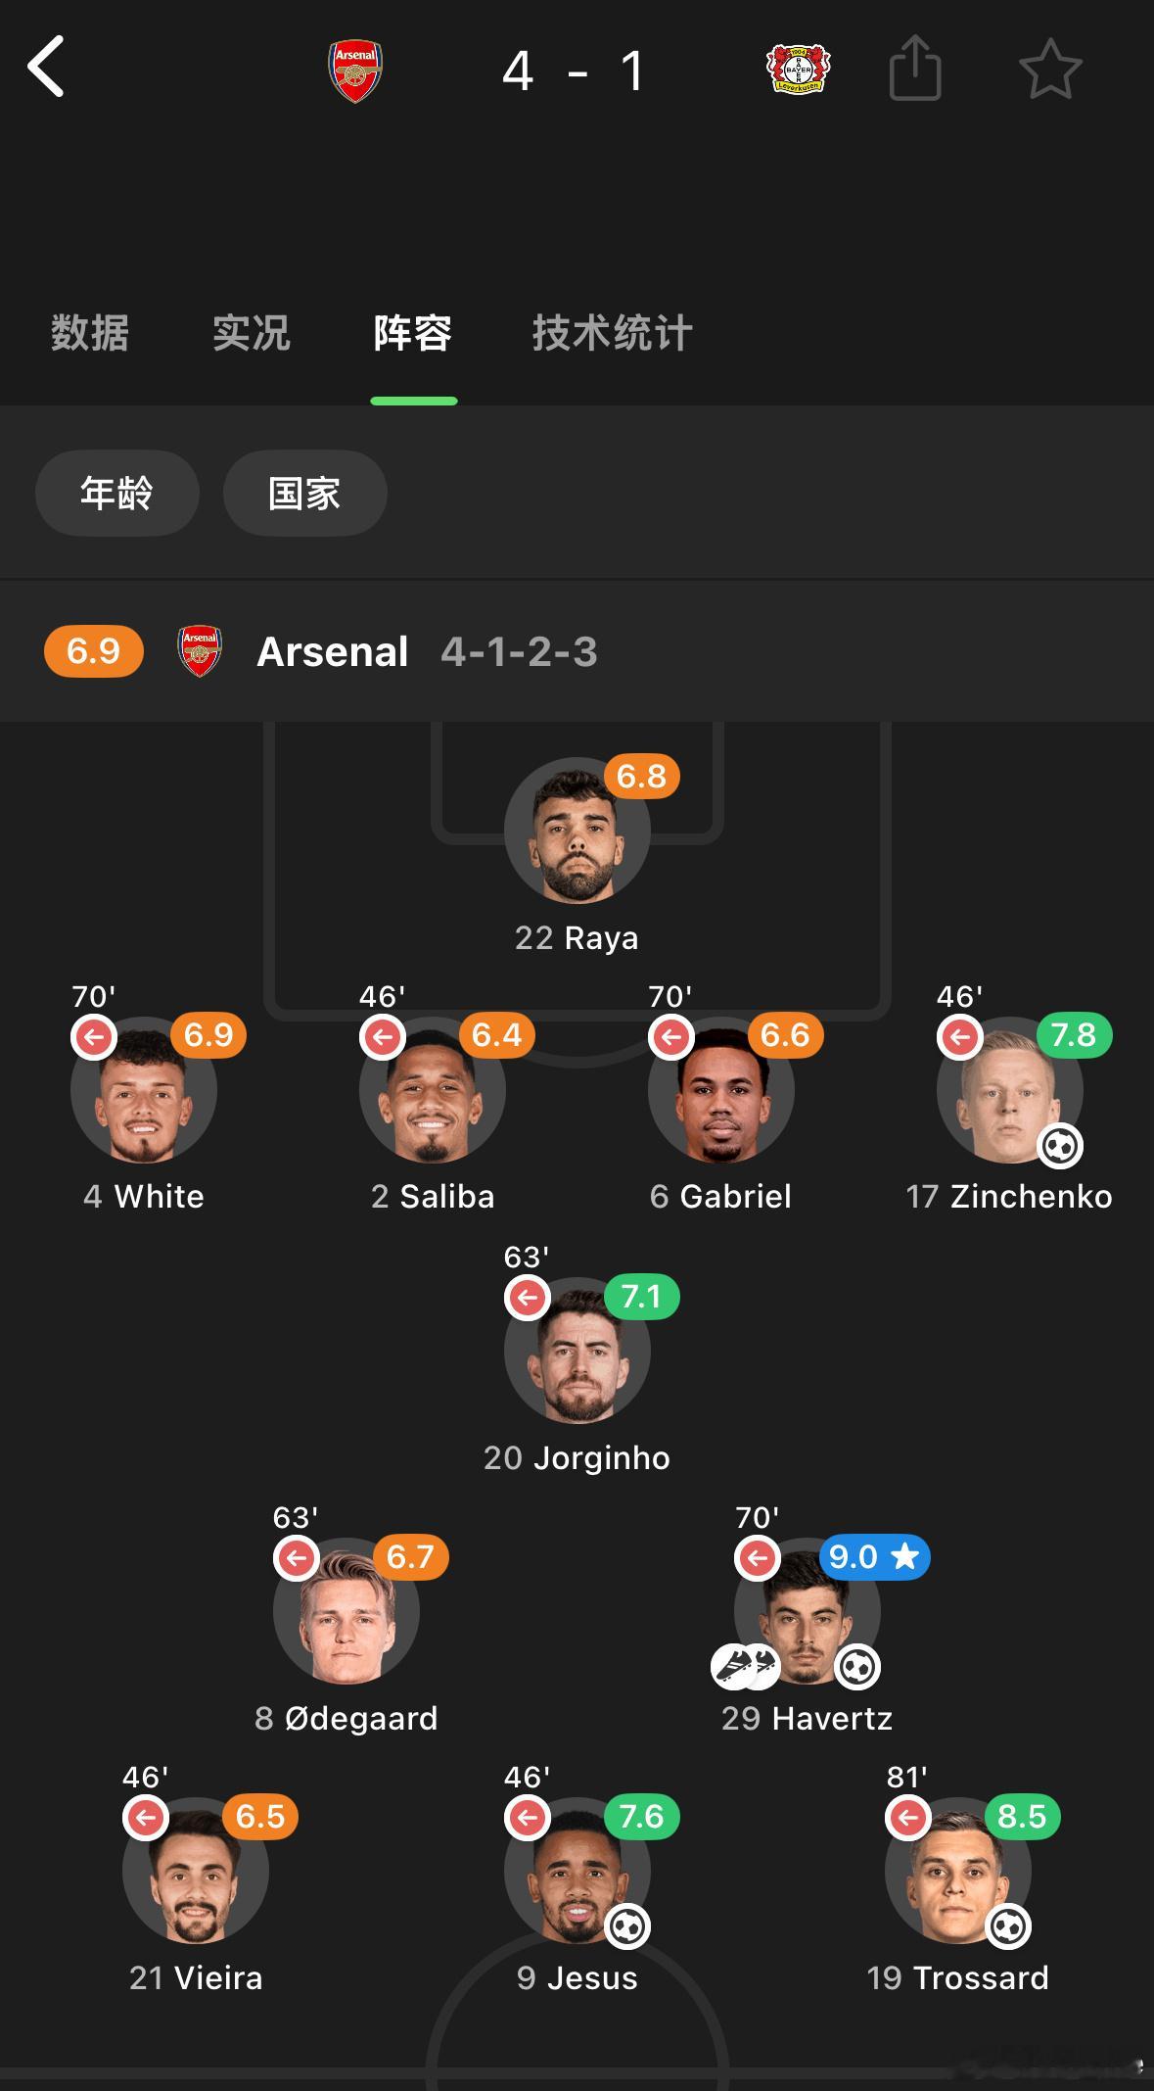Screen dimensions: 1154x2091
Task: Tap Havertz's 9.0 star rating badge
Action: [875, 1556]
